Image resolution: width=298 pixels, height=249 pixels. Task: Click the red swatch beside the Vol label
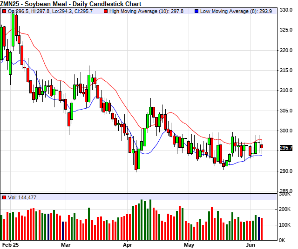(x=4, y=197)
